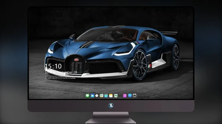Click the Sunday September 28 date
222x124 pixels.
click(61, 72)
